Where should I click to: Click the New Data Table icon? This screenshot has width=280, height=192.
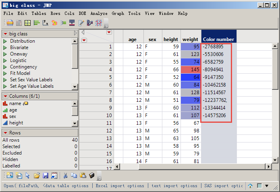(x=9, y=175)
